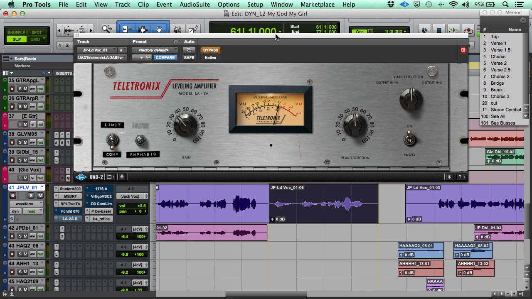
Task: Open the Track menu
Action: pyautogui.click(x=123, y=5)
